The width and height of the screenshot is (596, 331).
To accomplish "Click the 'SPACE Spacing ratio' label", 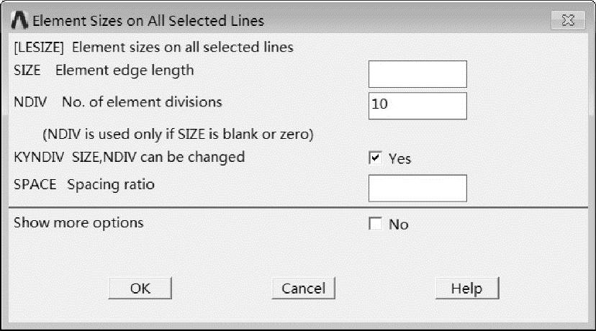I will coord(84,185).
